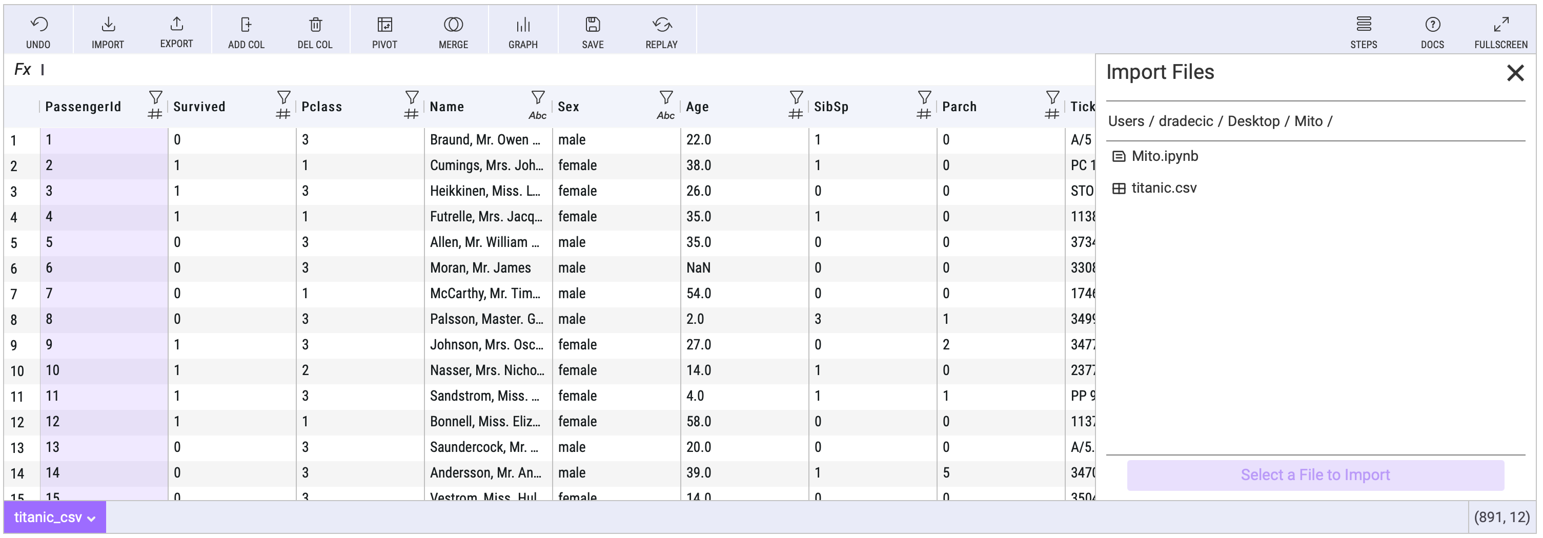Open the Steps history panel
The image size is (1543, 538).
click(x=1364, y=25)
